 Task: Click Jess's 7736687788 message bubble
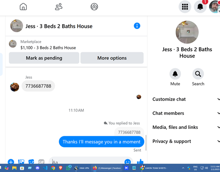38,86
